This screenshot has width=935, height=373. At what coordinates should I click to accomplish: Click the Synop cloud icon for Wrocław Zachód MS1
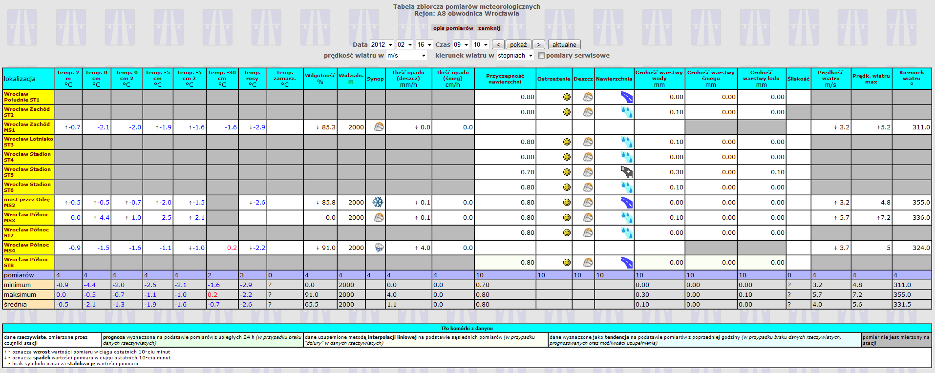(379, 127)
